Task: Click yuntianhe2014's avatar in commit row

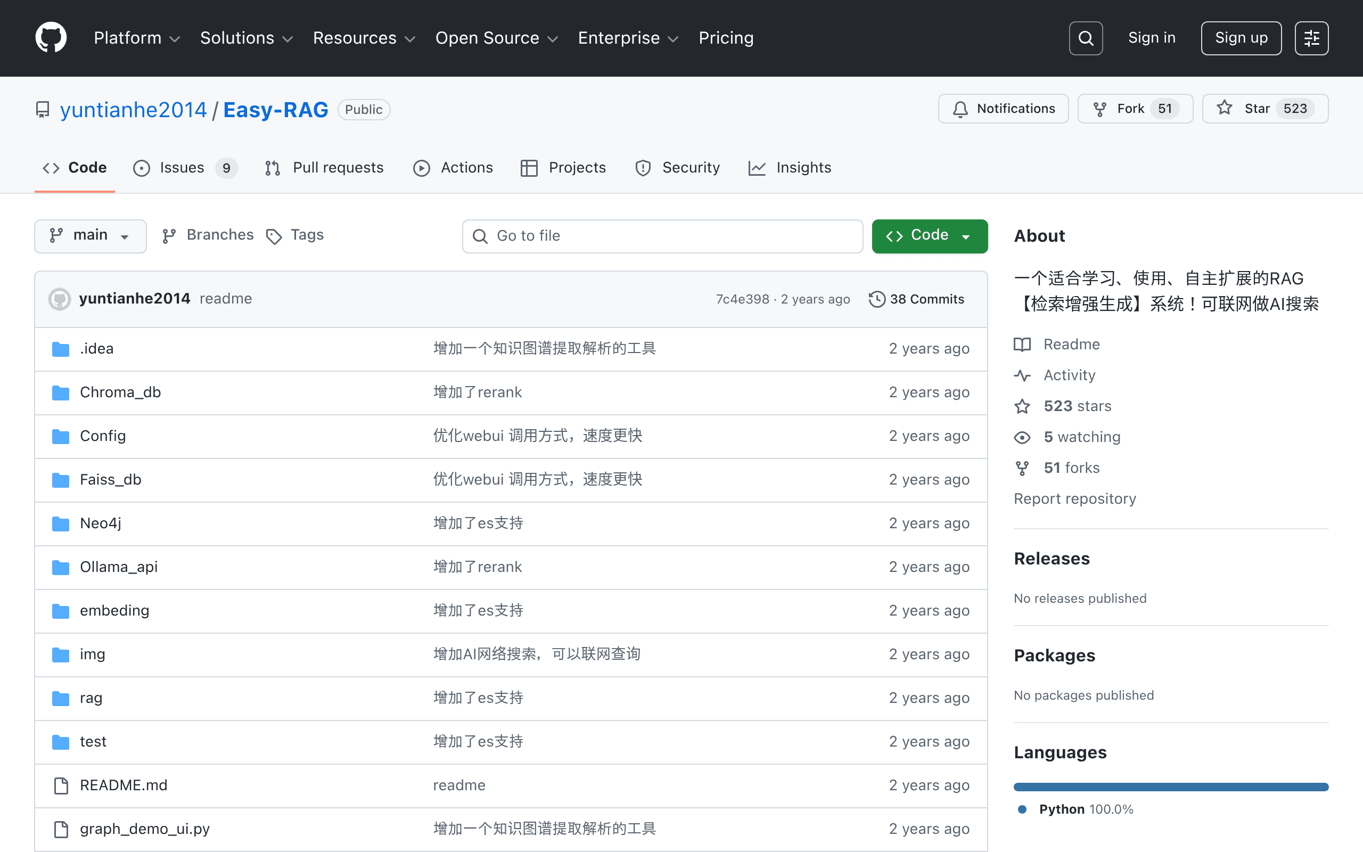Action: 60,299
